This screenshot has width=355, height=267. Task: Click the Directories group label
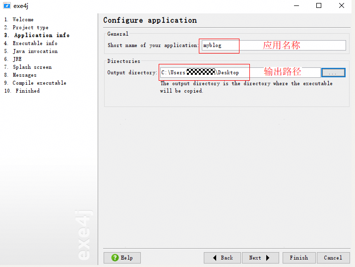[123, 61]
